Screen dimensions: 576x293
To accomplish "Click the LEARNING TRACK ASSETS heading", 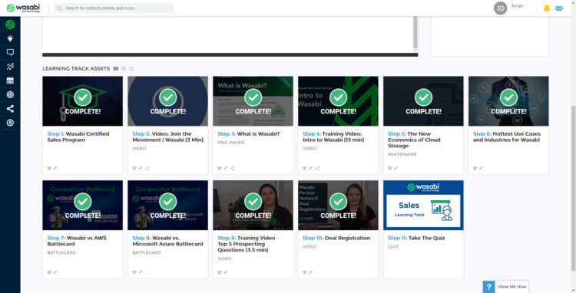I will pos(76,68).
